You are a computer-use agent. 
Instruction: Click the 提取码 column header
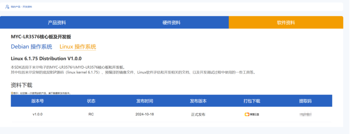click(305, 101)
